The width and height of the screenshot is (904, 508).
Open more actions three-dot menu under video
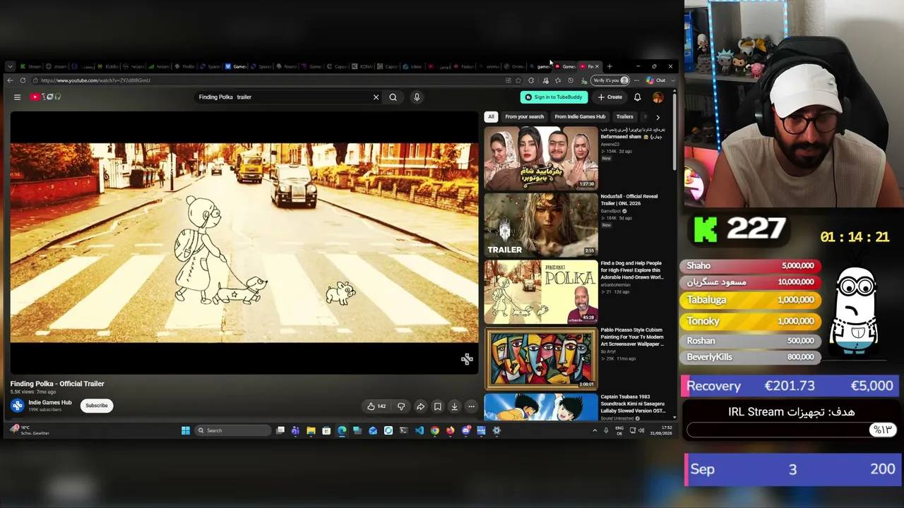click(471, 406)
